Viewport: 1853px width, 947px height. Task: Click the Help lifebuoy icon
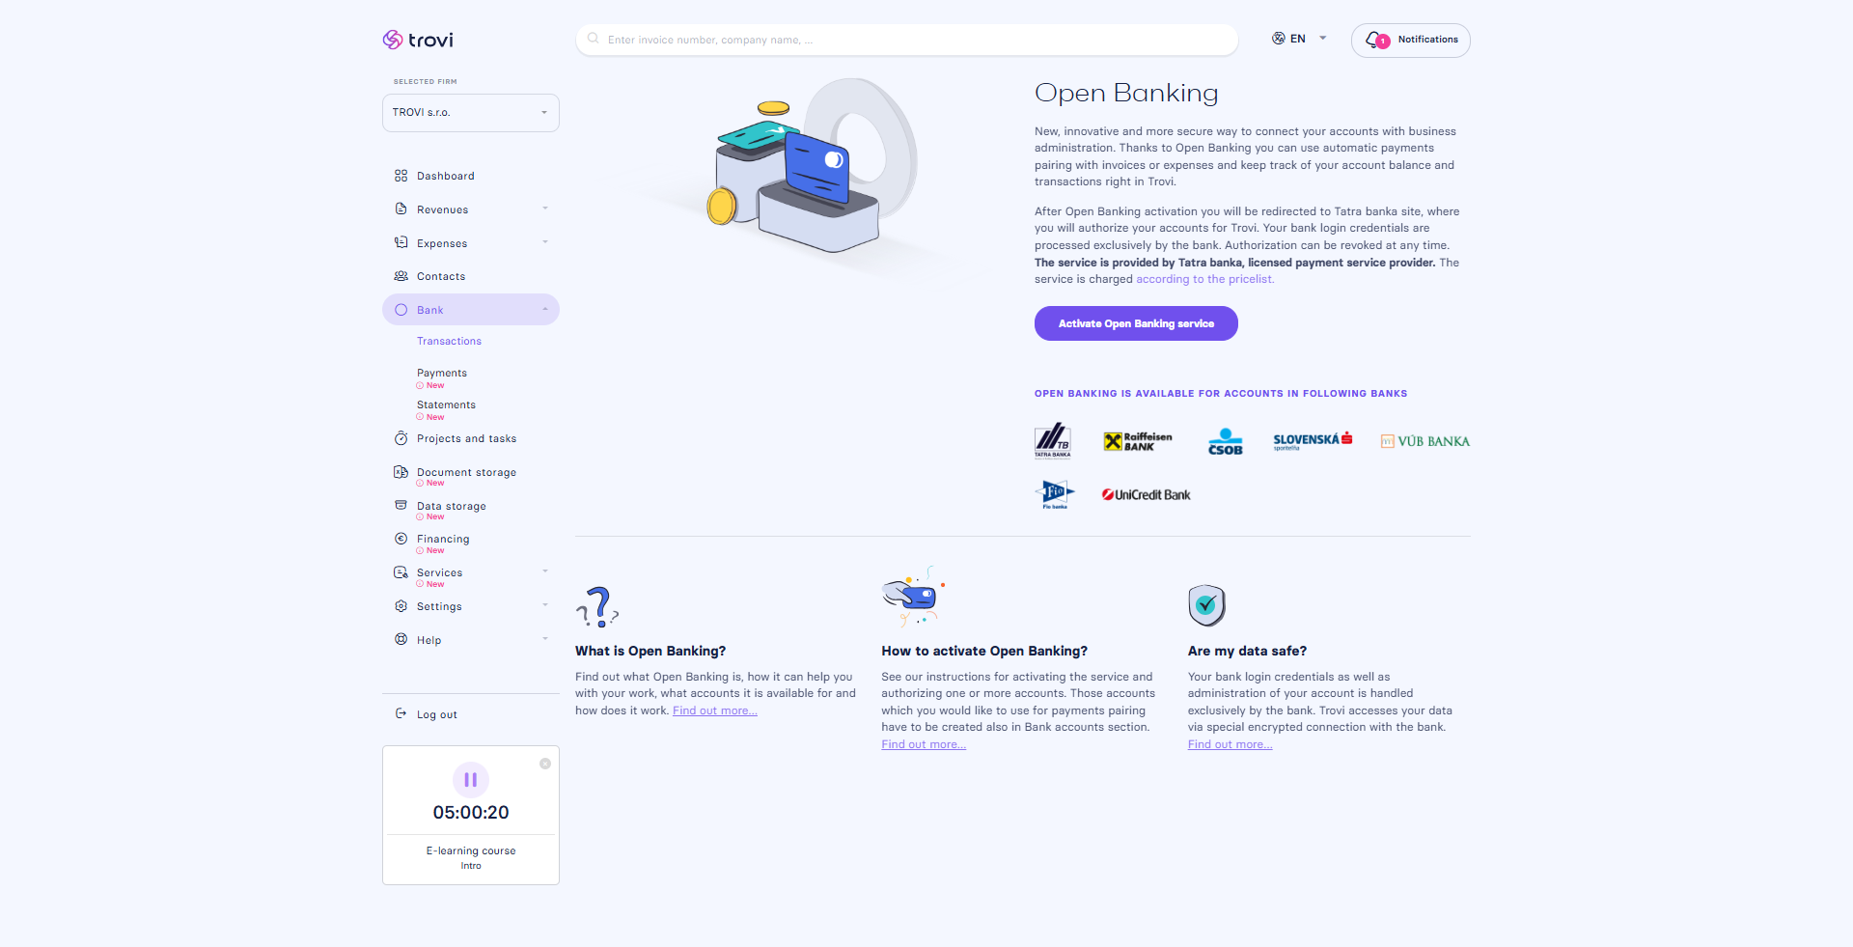401,639
